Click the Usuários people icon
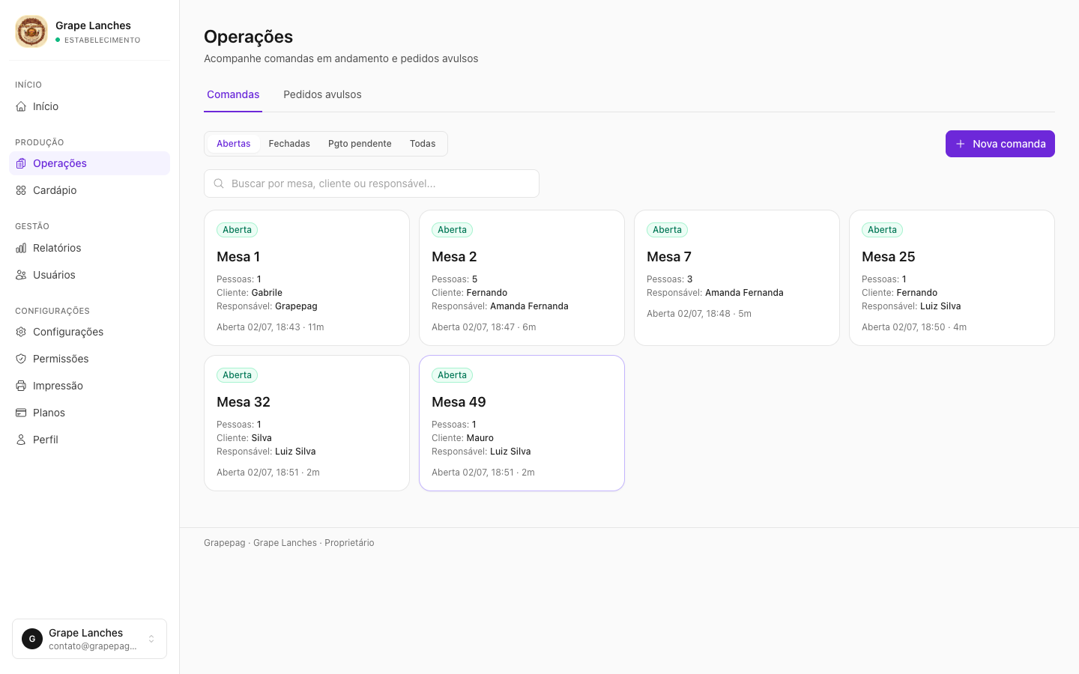The image size is (1079, 674). click(x=21, y=275)
